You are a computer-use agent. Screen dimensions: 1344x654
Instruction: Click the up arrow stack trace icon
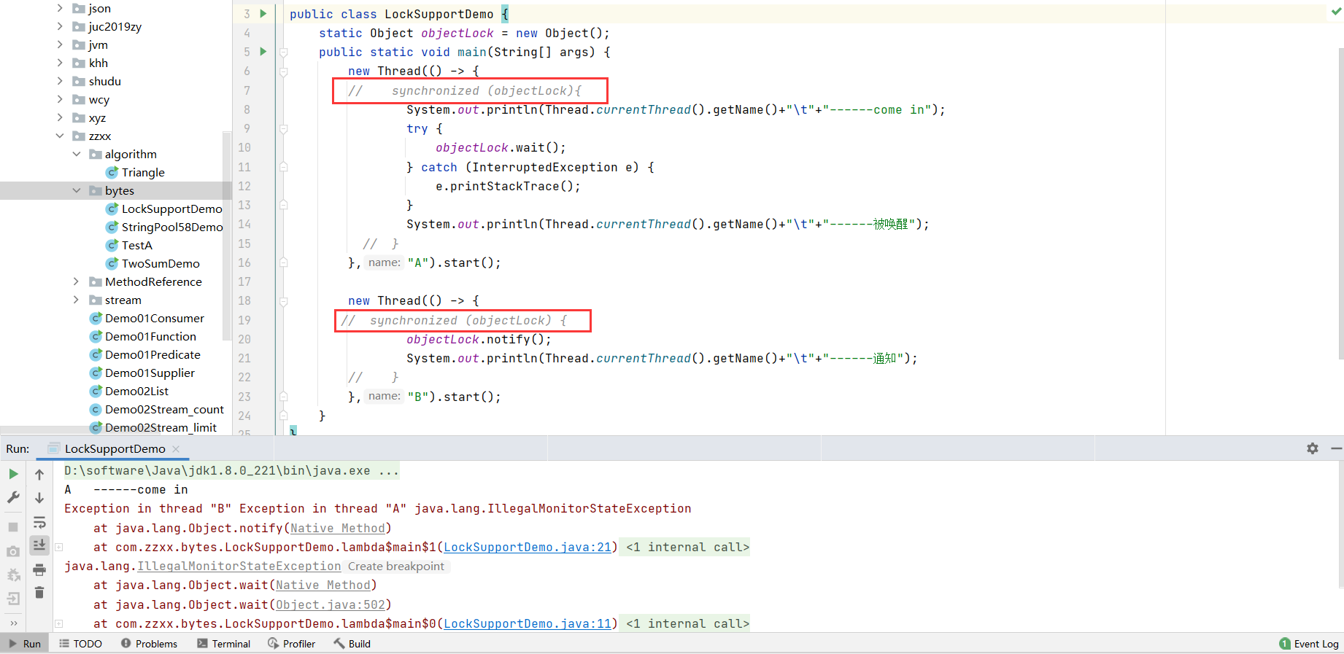click(39, 475)
